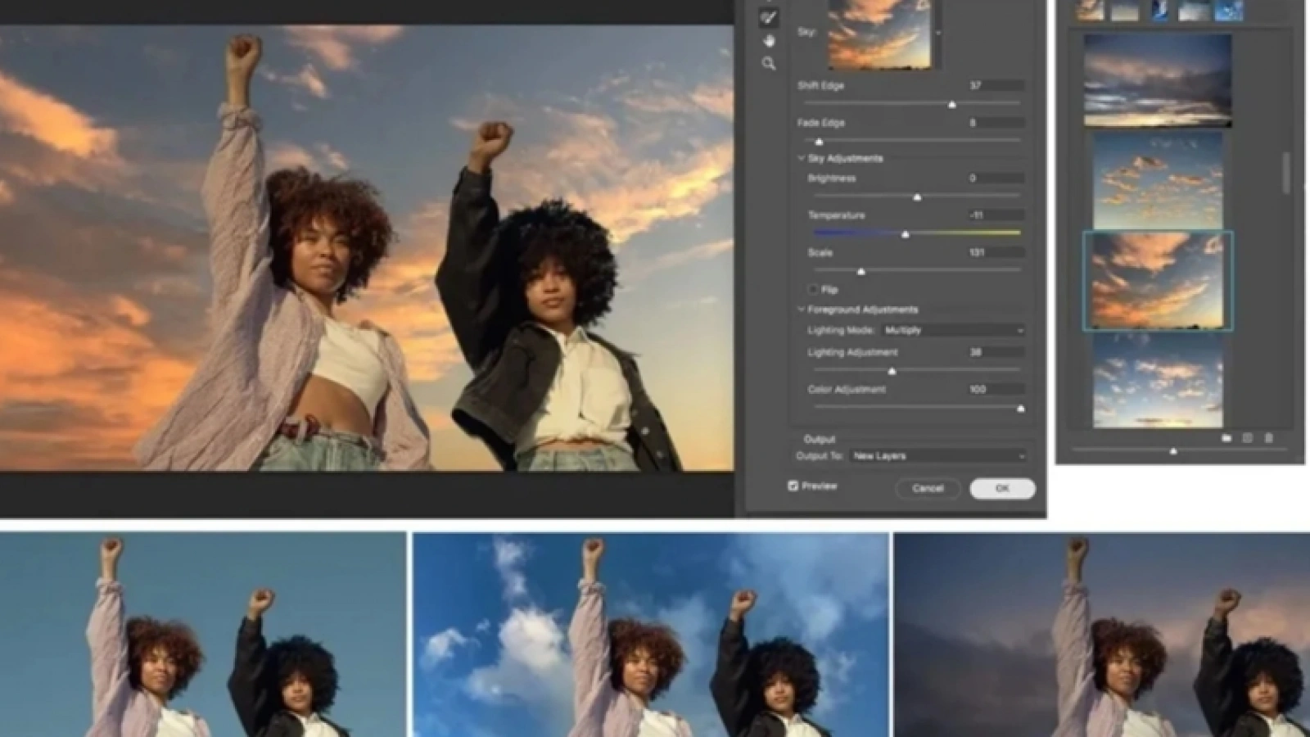
Task: Click the Fade Edge slider handle
Action: tap(819, 142)
